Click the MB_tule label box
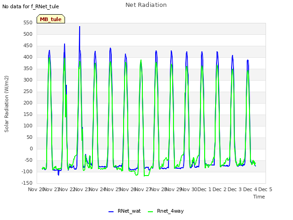 pyautogui.click(x=51, y=19)
